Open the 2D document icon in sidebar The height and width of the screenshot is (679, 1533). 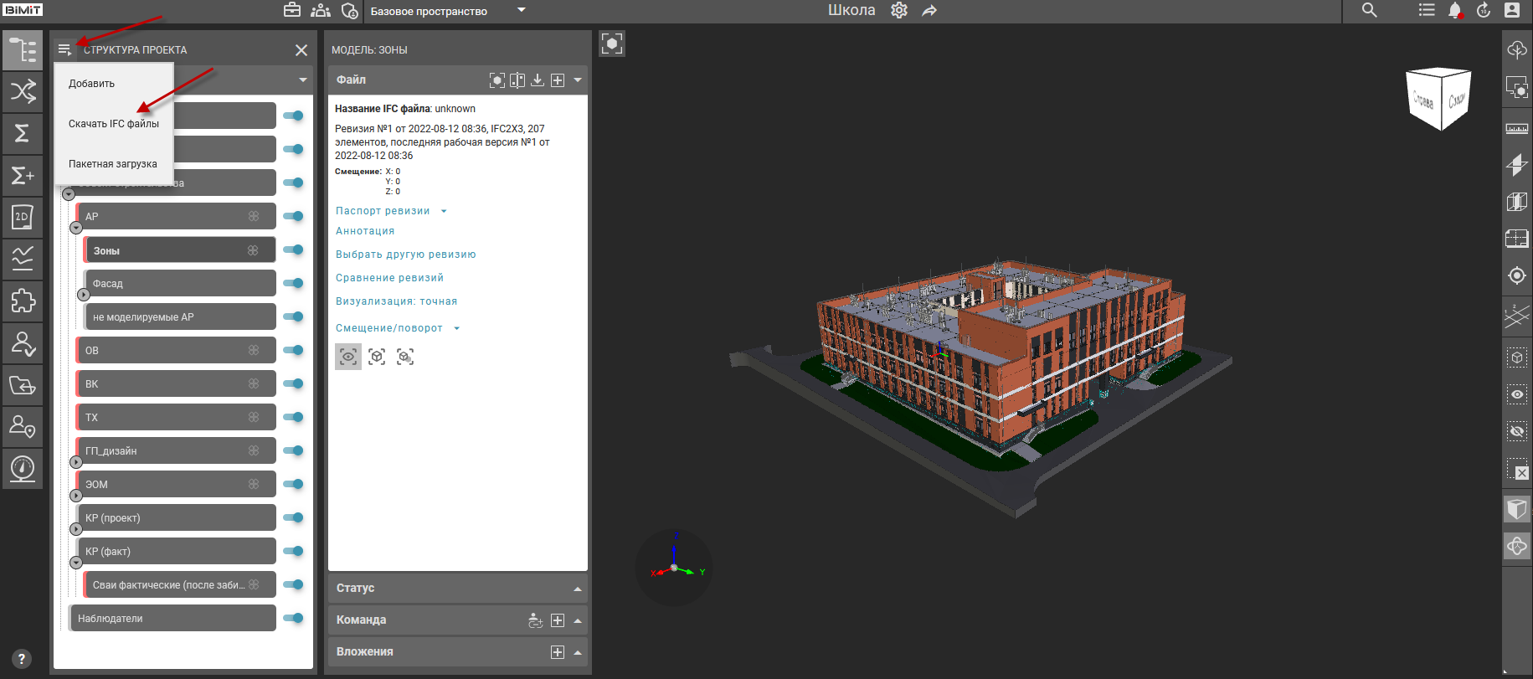(x=23, y=217)
